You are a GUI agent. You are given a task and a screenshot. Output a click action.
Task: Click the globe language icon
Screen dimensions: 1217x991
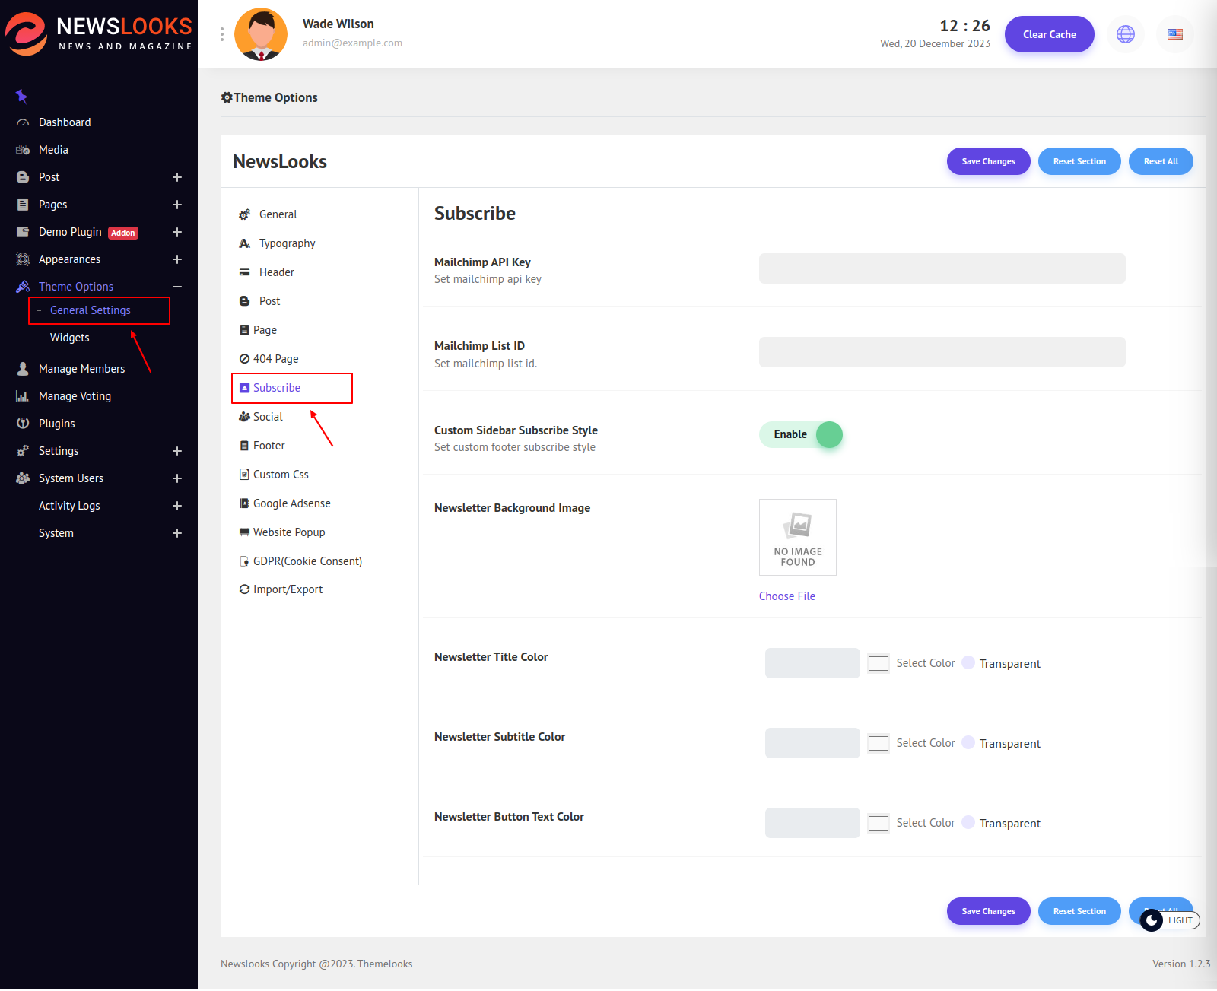pyautogui.click(x=1125, y=34)
